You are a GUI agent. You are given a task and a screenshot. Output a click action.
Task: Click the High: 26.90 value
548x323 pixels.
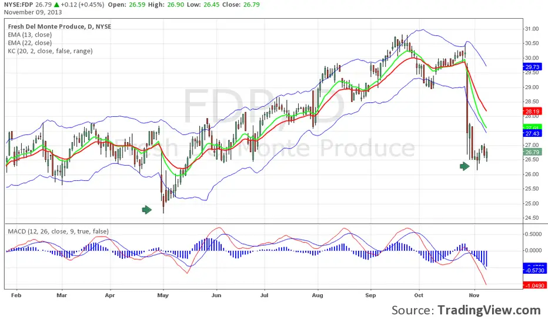point(166,5)
